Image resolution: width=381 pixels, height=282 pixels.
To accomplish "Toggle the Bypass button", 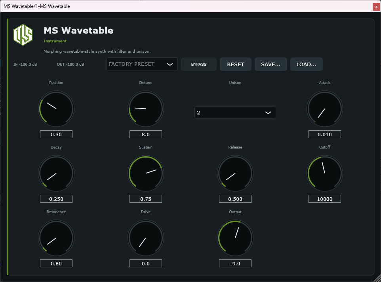I will point(199,64).
